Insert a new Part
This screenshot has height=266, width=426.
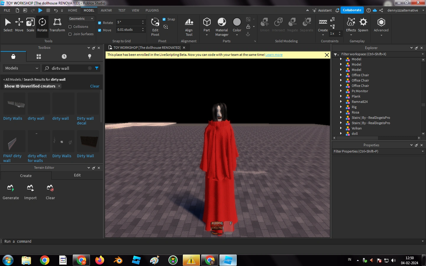click(207, 23)
